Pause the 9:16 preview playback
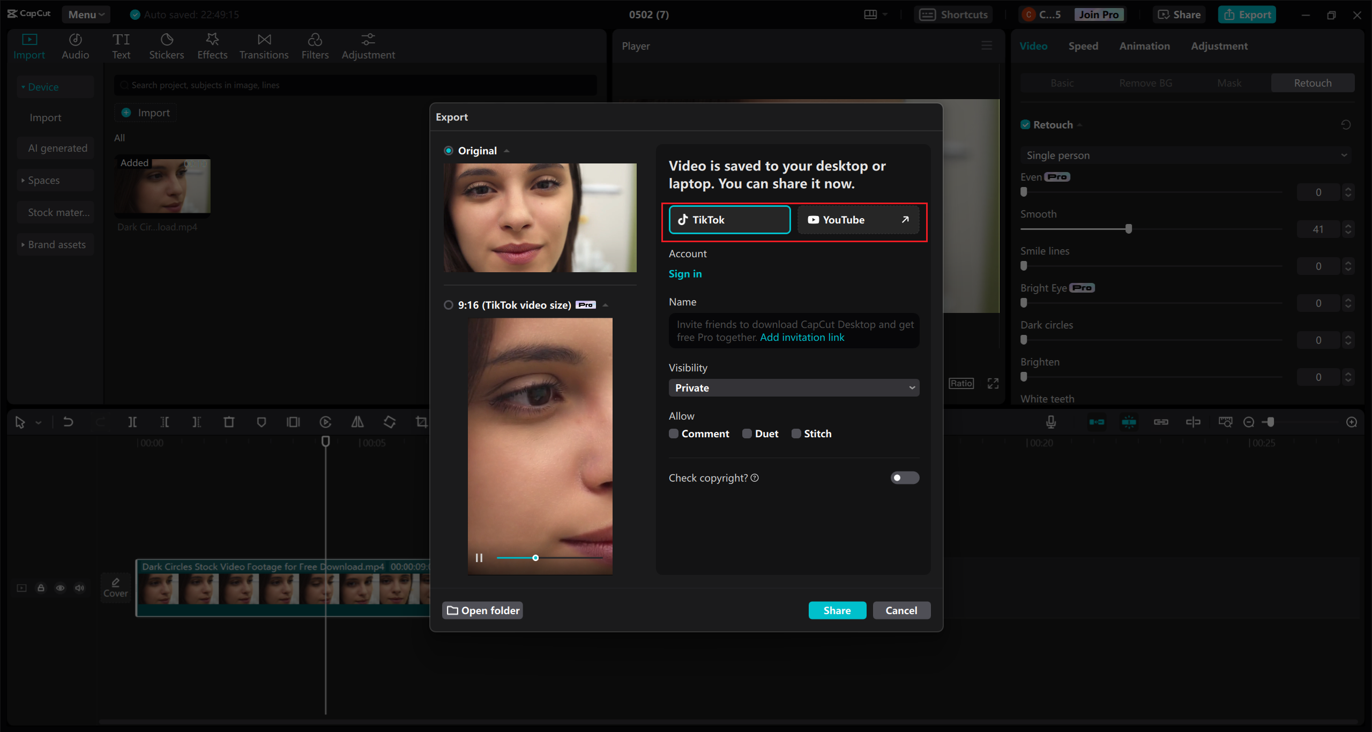The width and height of the screenshot is (1372, 732). tap(479, 558)
